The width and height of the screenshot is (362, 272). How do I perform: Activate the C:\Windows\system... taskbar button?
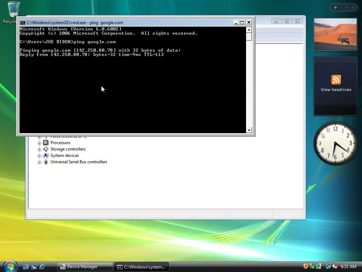click(141, 267)
